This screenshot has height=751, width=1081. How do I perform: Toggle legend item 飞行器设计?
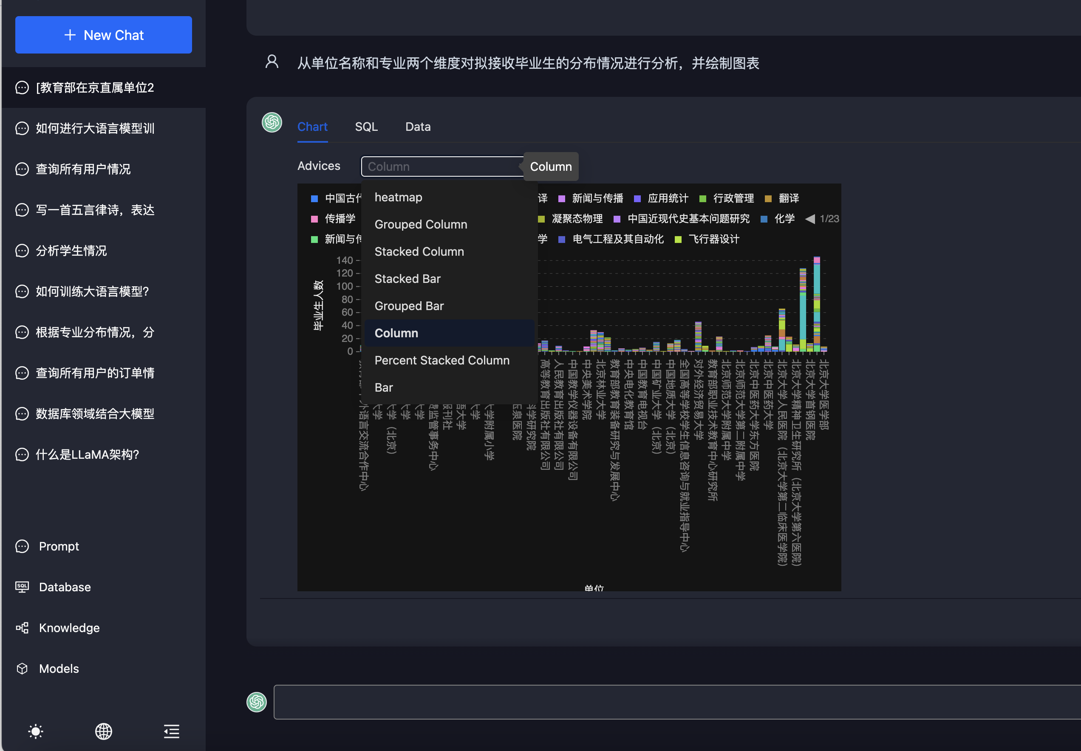click(x=707, y=239)
